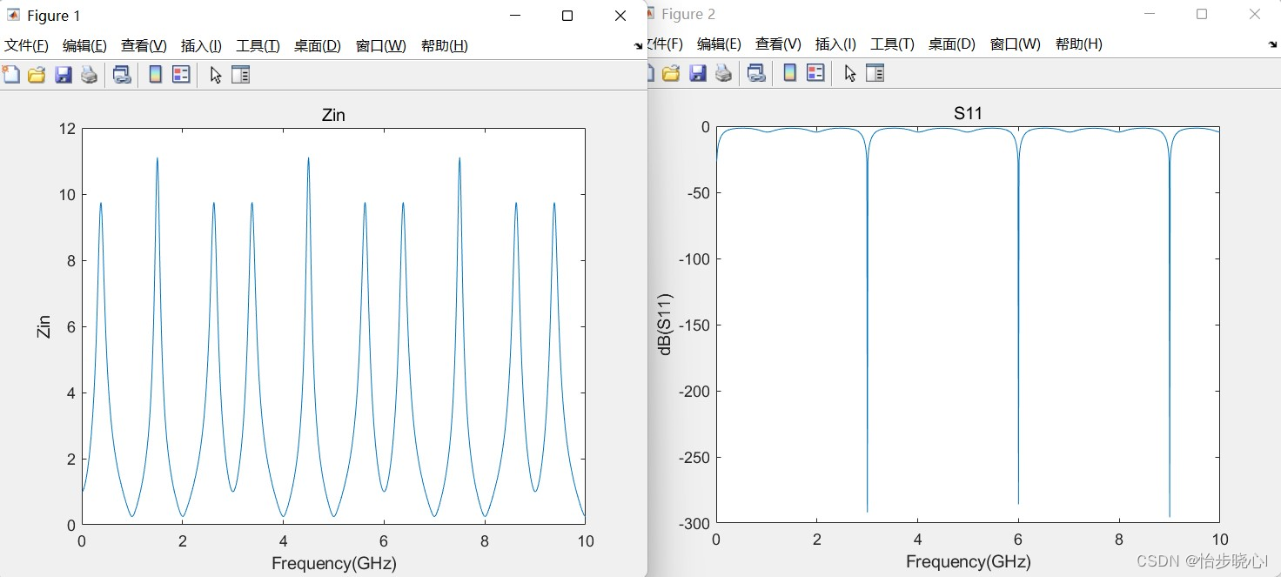Print Figure 2 using the printer icon
1281x577 pixels.
(723, 74)
